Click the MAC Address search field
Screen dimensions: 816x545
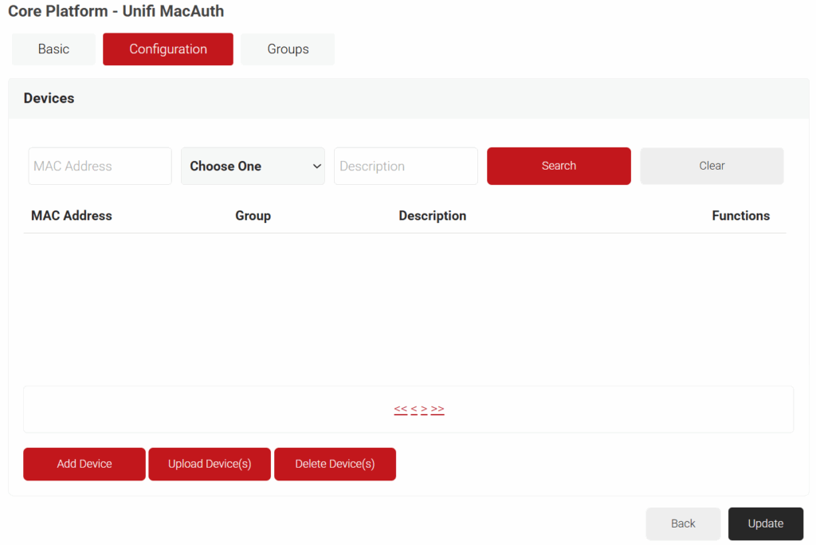click(x=100, y=166)
